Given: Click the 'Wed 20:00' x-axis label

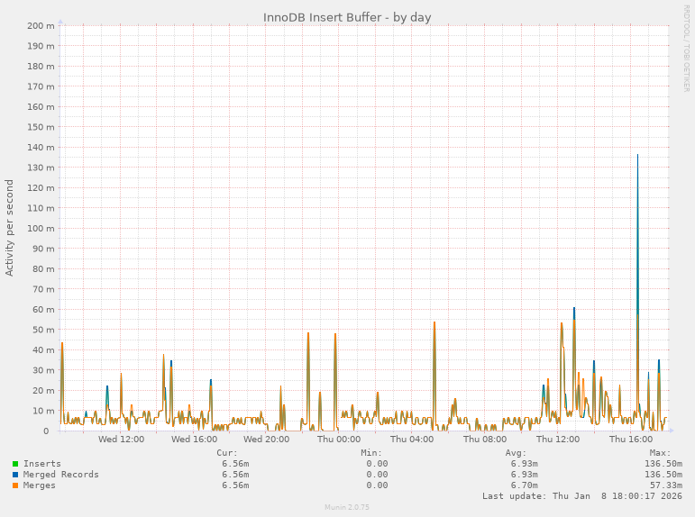Looking at the screenshot, I should 267,440.
